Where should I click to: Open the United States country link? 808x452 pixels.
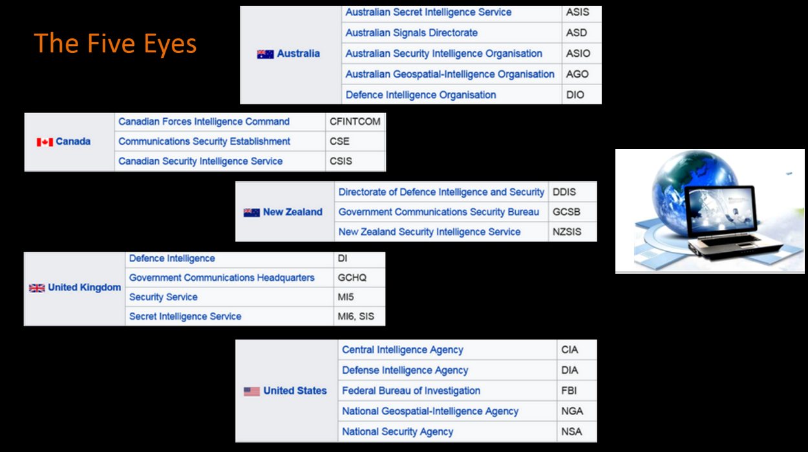pos(295,391)
